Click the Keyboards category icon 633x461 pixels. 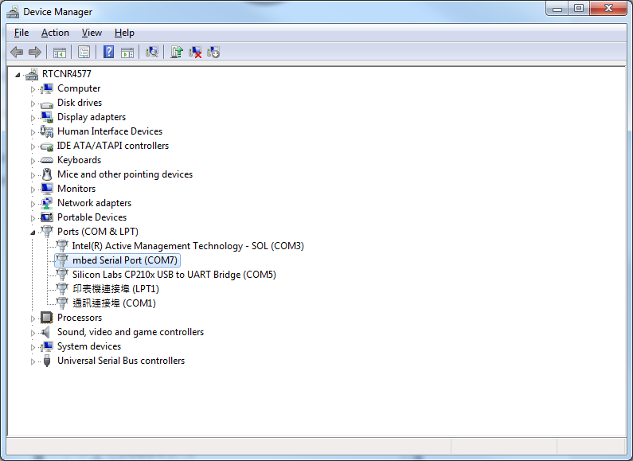[47, 160]
